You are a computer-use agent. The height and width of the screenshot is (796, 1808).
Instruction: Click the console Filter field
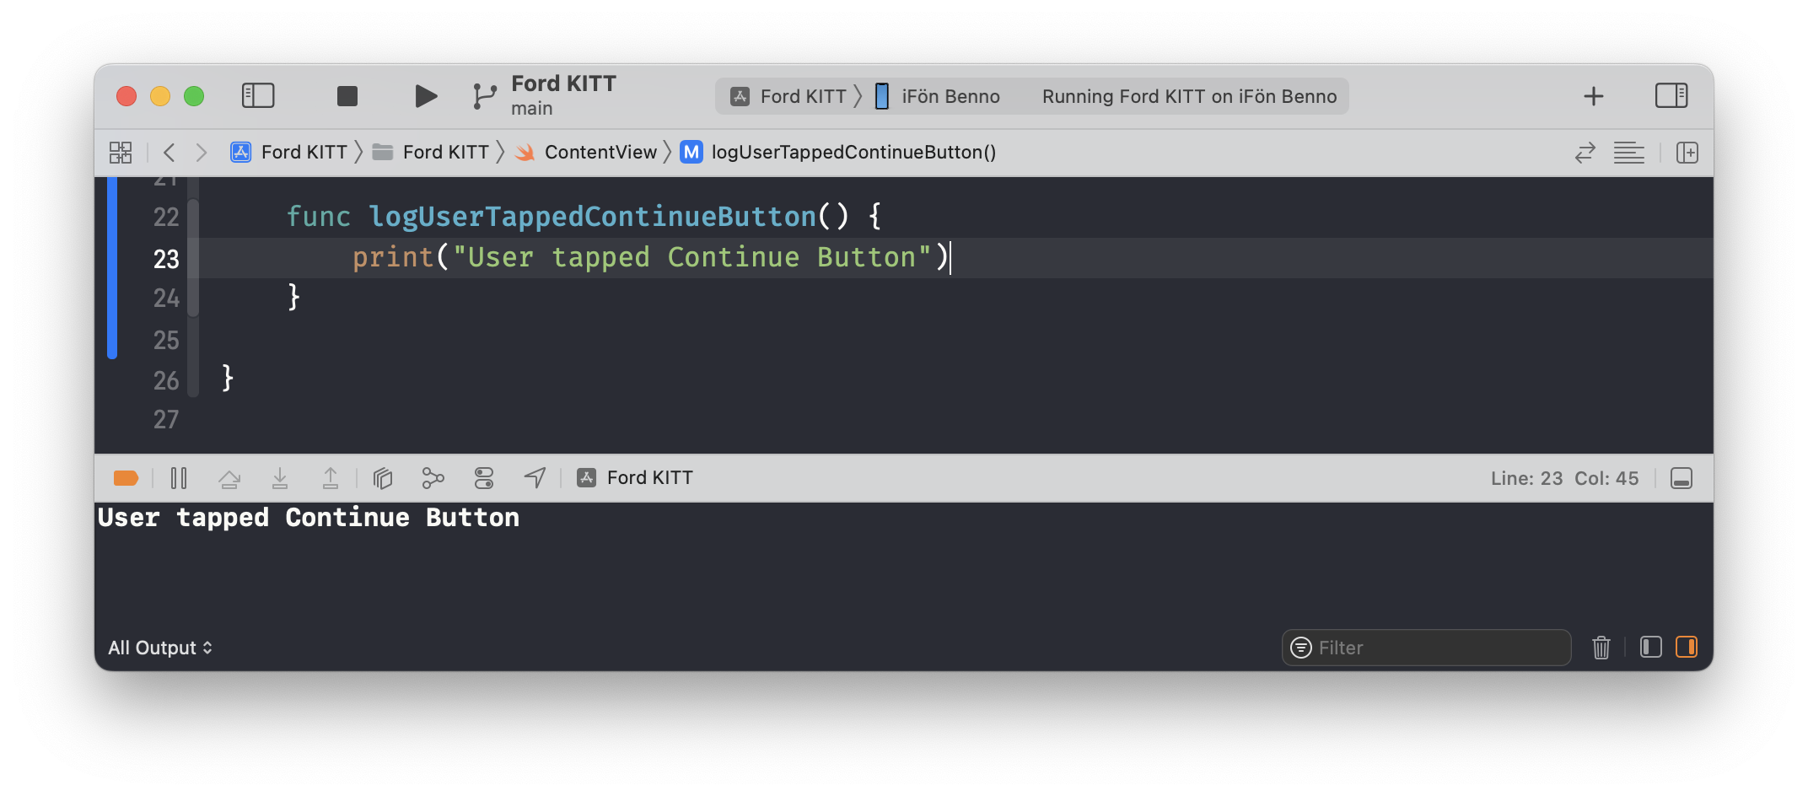(1426, 648)
